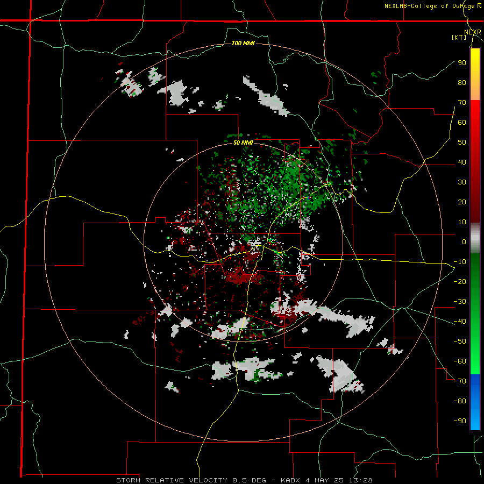Click the 0 knot scale label
The image size is (484, 484).
pos(464,241)
